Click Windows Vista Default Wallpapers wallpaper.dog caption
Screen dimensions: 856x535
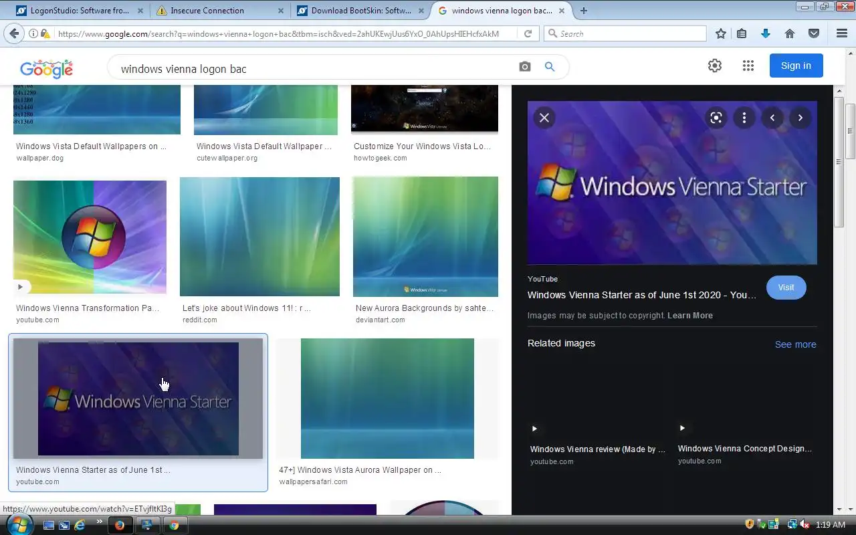pyautogui.click(x=91, y=146)
